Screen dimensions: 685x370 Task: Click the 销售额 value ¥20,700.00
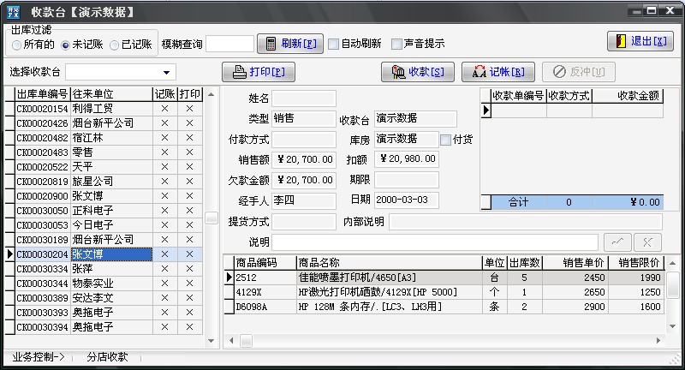(x=304, y=159)
